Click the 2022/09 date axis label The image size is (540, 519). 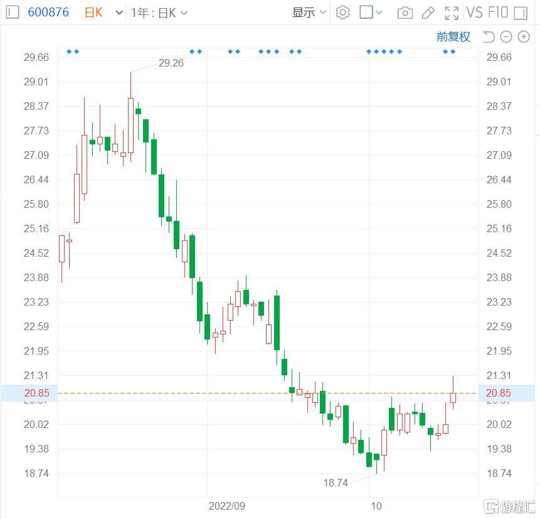(x=226, y=506)
